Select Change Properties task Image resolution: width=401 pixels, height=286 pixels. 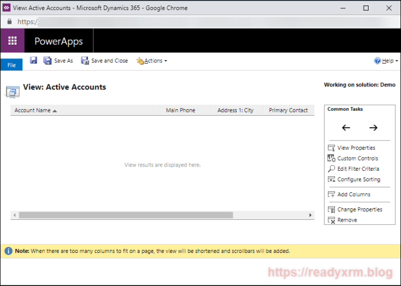[x=359, y=209]
